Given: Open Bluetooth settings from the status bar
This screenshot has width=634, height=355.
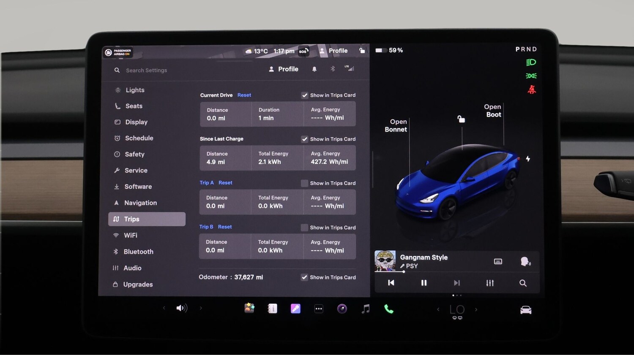Looking at the screenshot, I should pyautogui.click(x=332, y=69).
